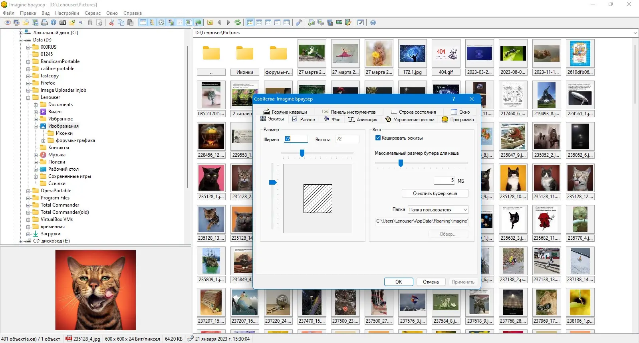The width and height of the screenshot is (639, 343).
Task: Navigate back with the left arrow icon
Action: 219,23
